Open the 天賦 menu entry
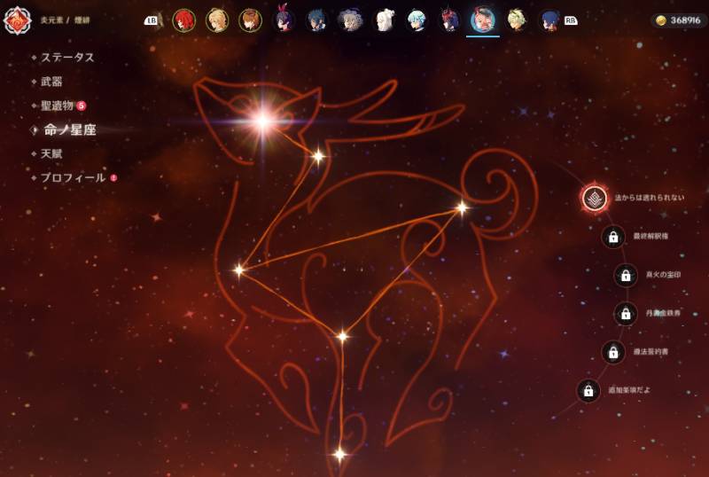 pos(51,154)
